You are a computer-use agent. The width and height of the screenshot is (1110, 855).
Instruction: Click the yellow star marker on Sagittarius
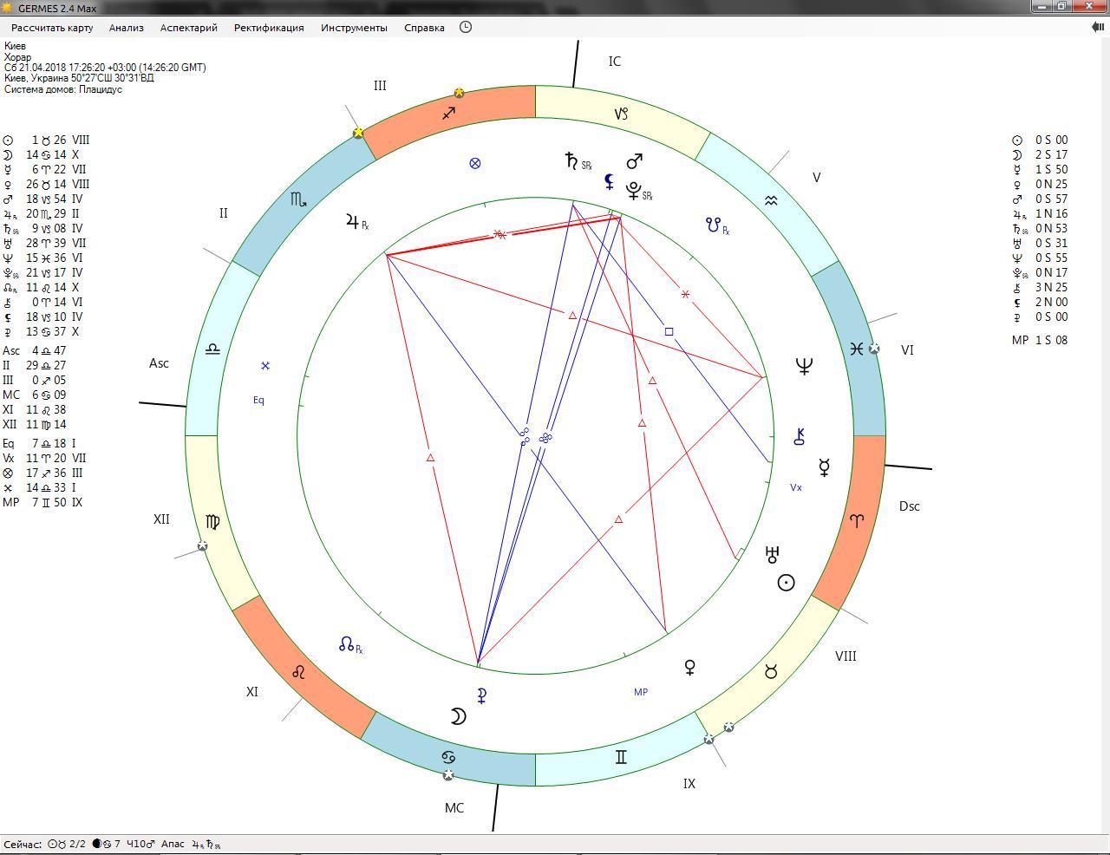pyautogui.click(x=459, y=93)
